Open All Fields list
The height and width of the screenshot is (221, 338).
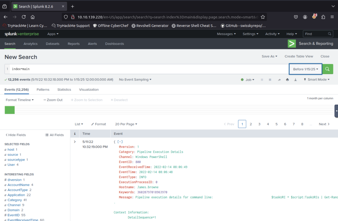click(54, 135)
